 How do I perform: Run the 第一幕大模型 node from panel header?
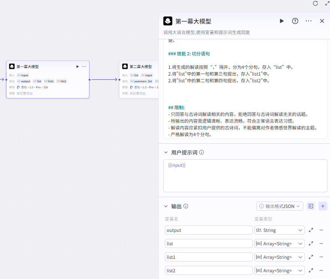coord(282,21)
